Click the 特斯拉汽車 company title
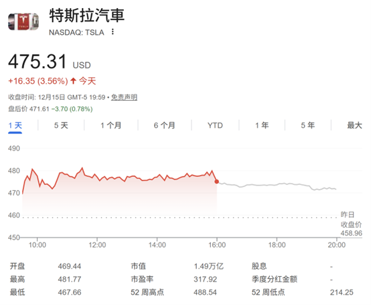 pos(87,15)
